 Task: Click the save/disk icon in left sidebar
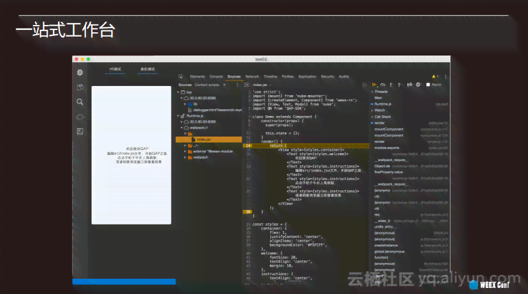pos(80,132)
